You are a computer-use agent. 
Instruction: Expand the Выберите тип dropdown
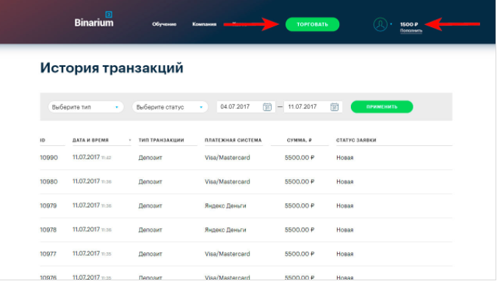86,107
